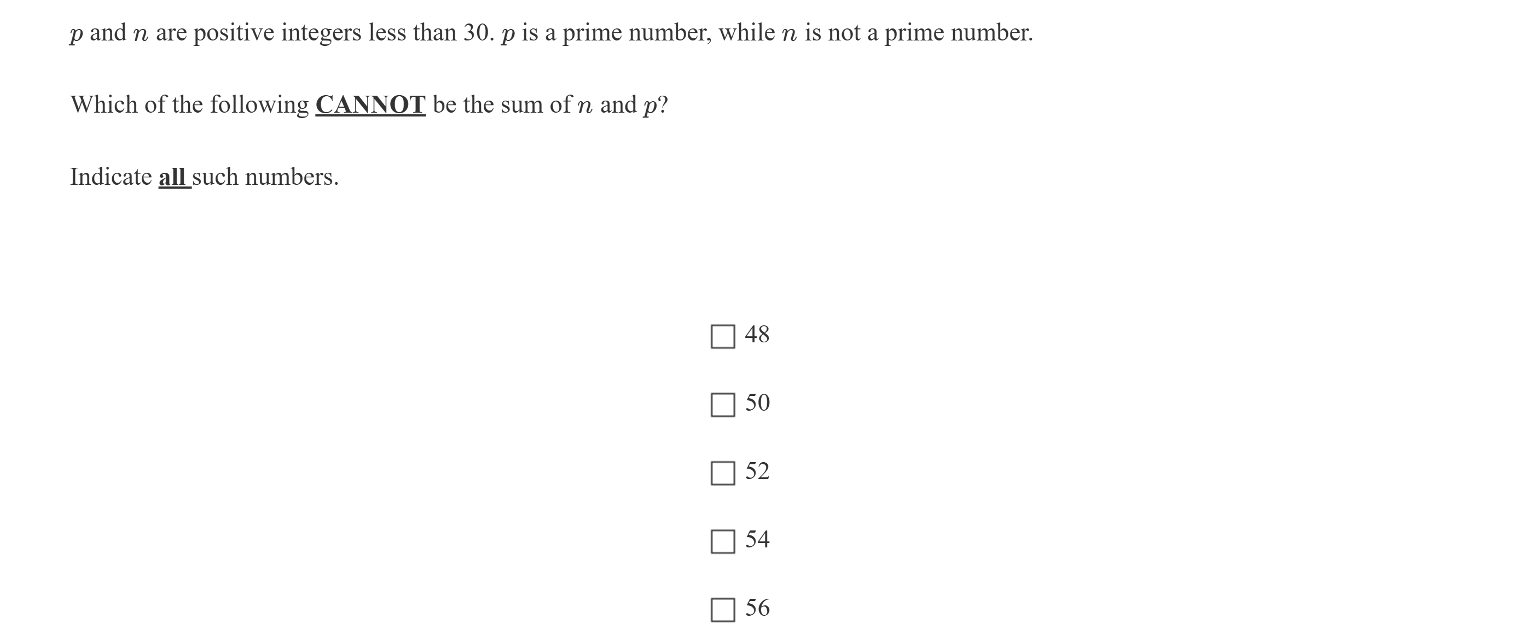The height and width of the screenshot is (636, 1514).
Task: Click the word "while" in the first sentence
Action: point(746,33)
